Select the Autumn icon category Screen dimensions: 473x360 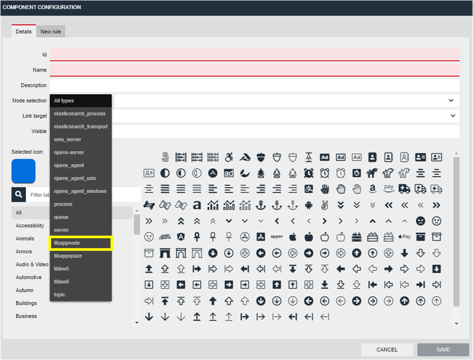point(24,290)
